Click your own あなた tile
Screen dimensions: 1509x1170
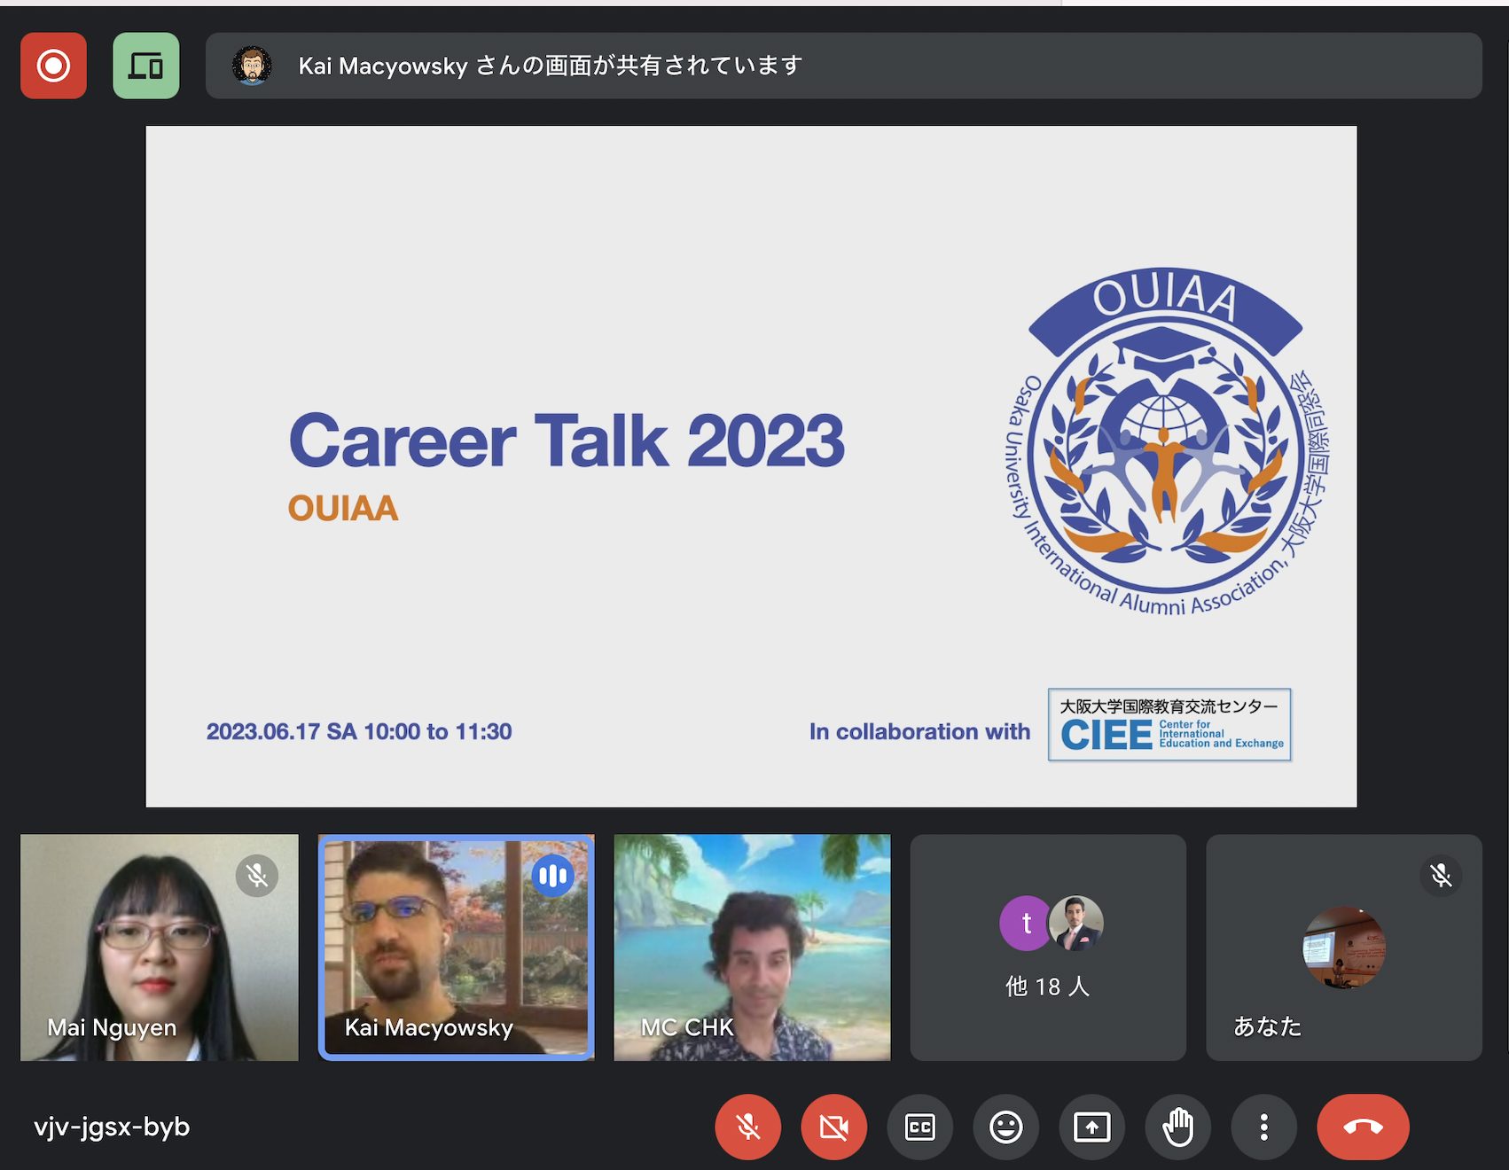tap(1343, 947)
